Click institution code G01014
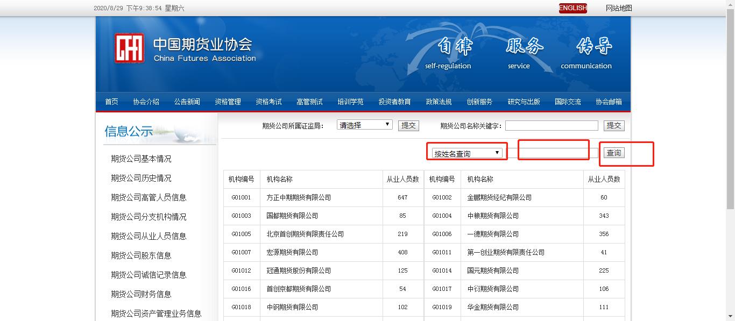735x321 pixels. pos(442,270)
